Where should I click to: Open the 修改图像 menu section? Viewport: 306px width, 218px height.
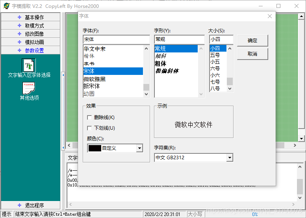click(x=31, y=34)
